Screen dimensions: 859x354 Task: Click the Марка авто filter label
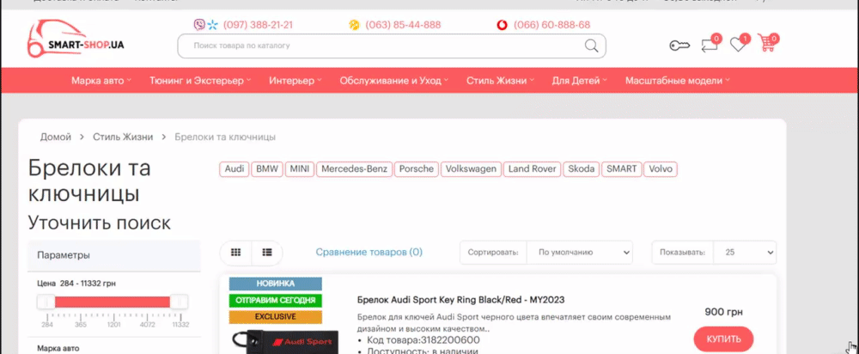tap(58, 349)
